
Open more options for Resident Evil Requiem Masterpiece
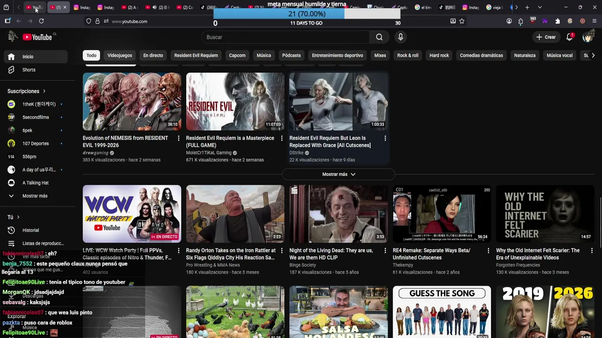click(x=282, y=138)
